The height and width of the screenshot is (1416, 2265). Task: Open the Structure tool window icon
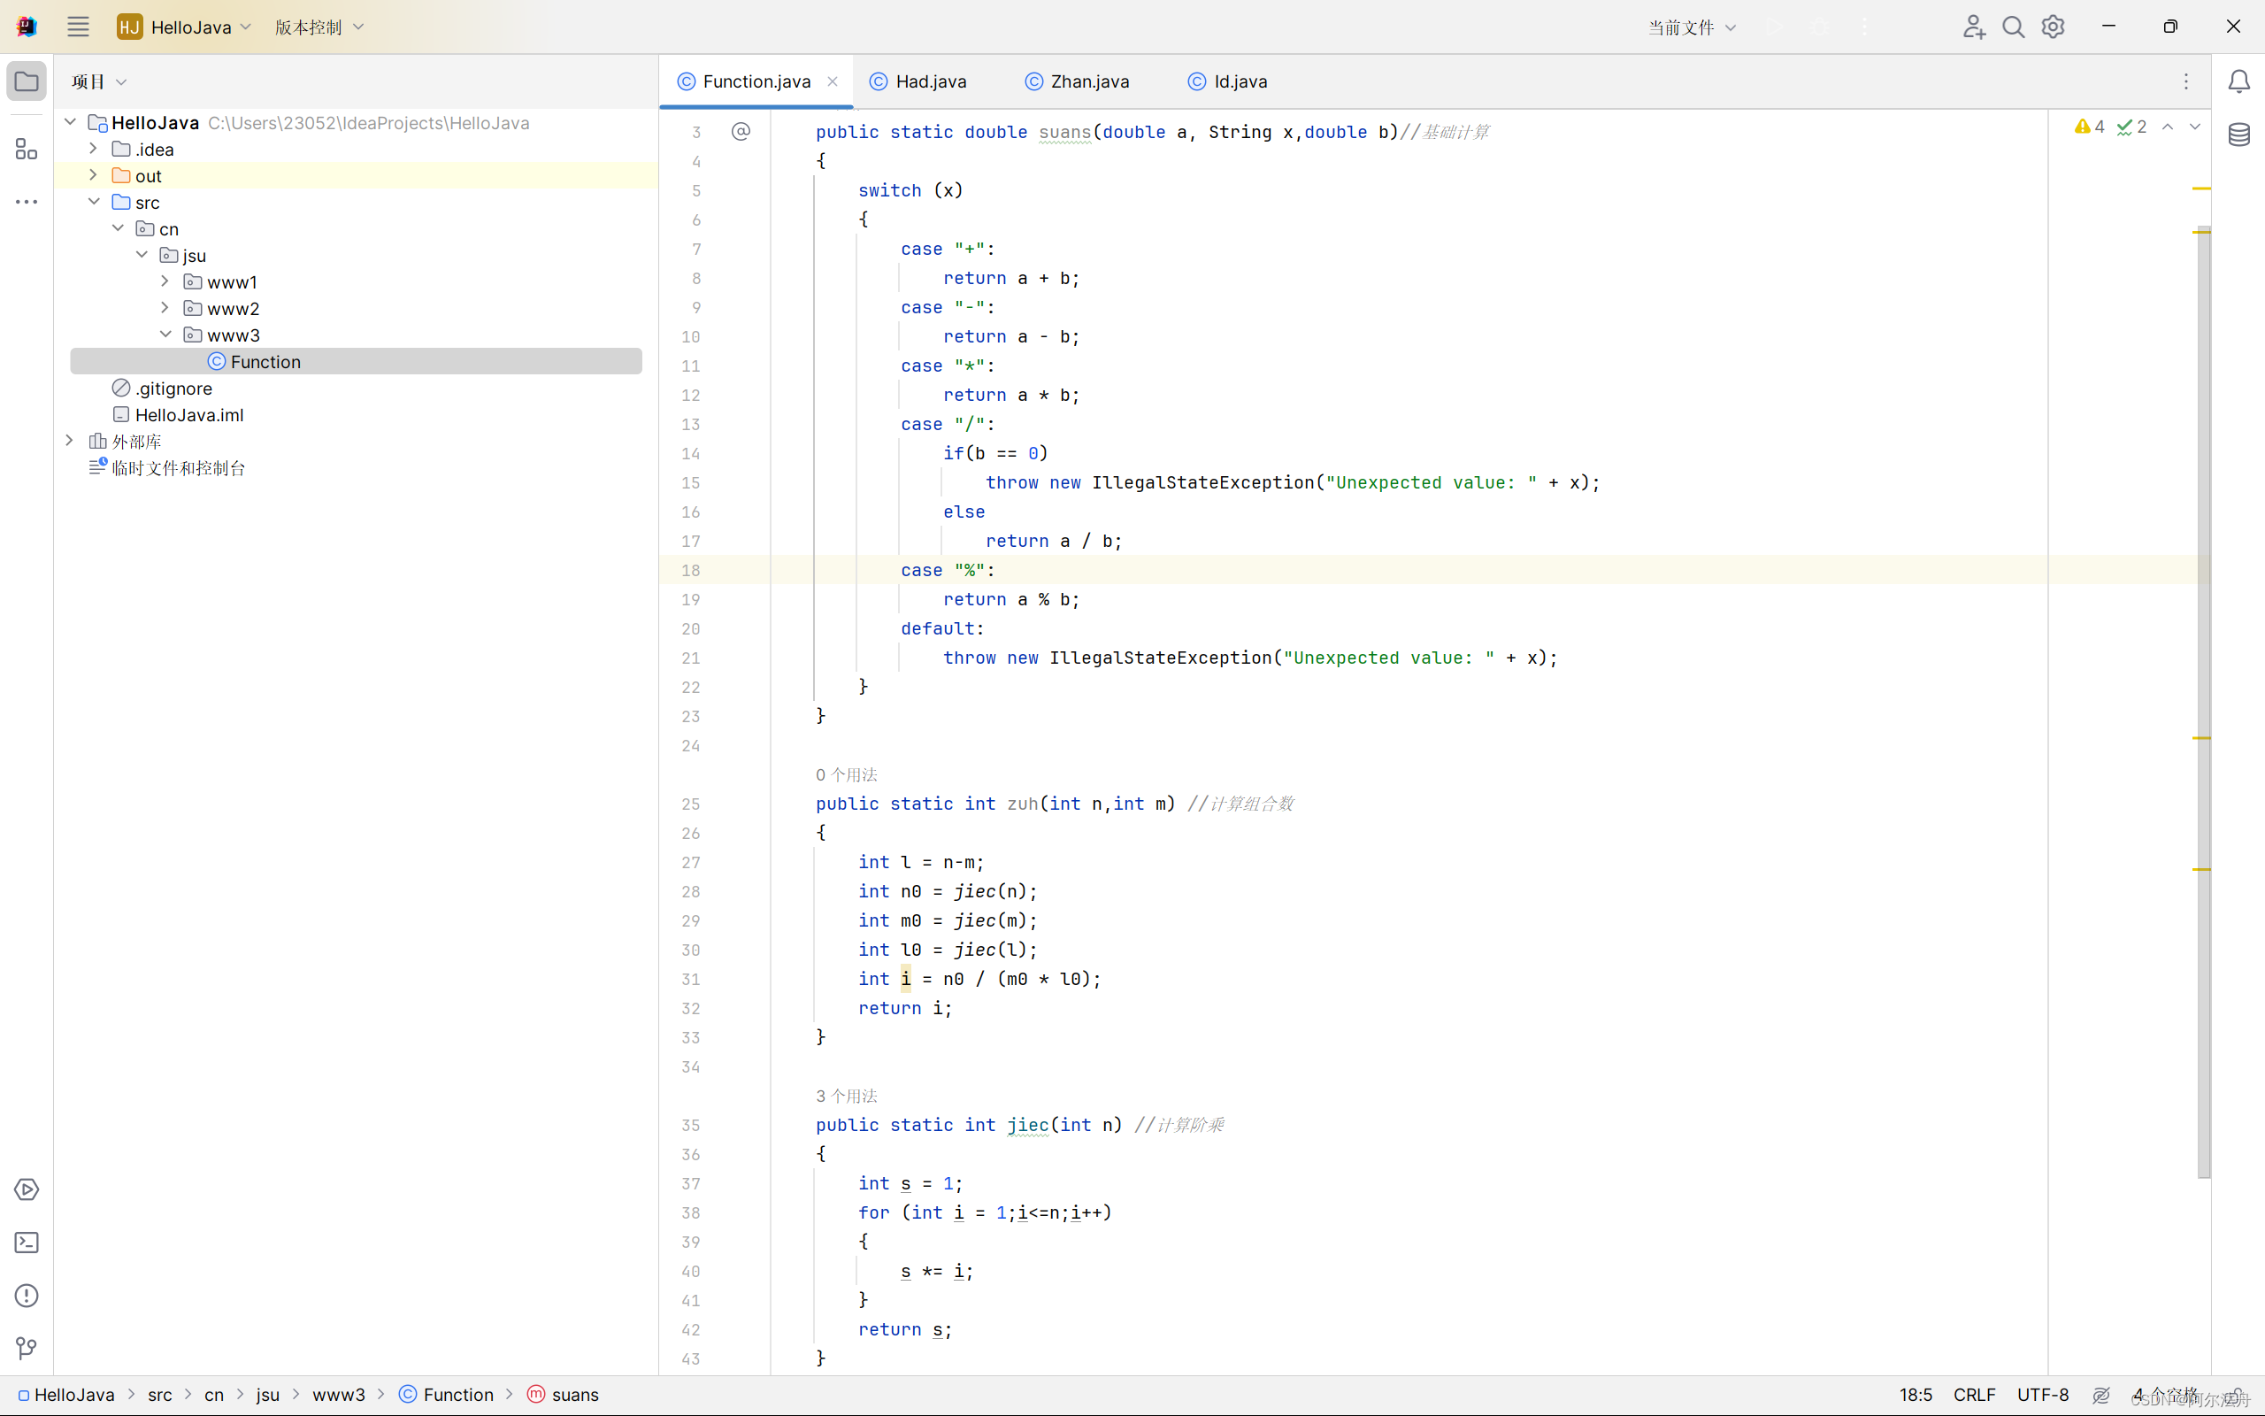click(x=27, y=149)
